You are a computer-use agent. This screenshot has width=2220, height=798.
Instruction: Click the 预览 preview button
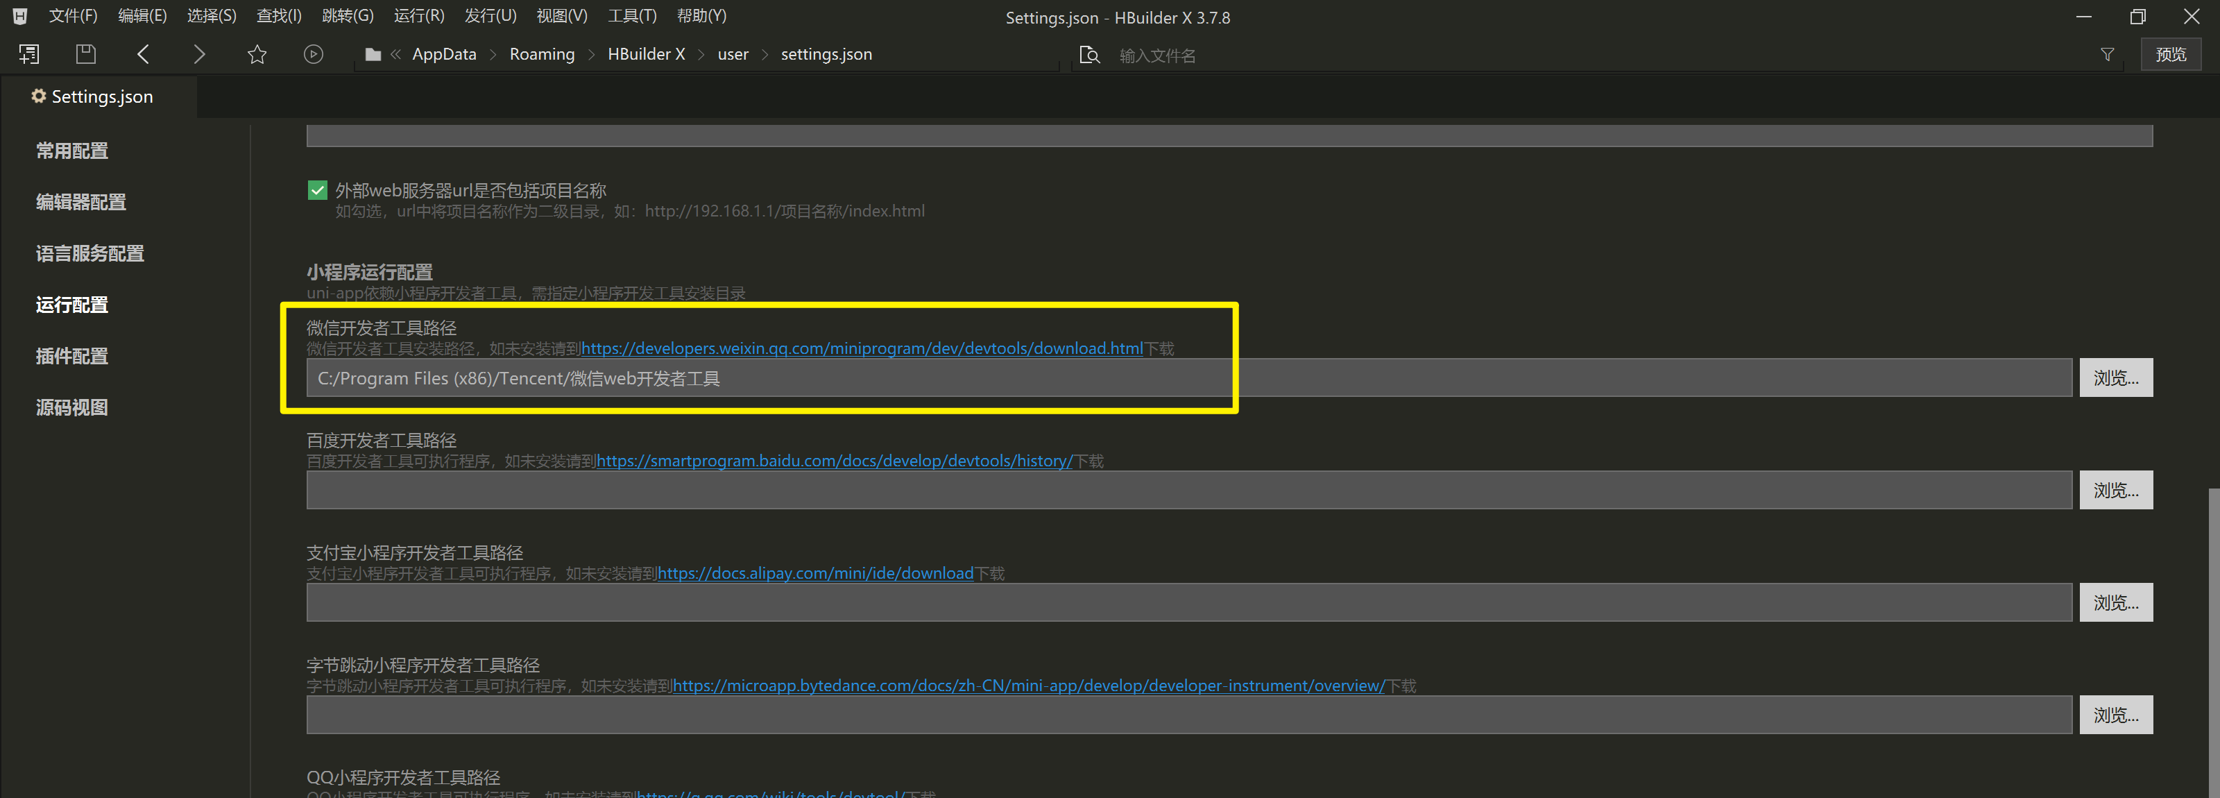2170,54
